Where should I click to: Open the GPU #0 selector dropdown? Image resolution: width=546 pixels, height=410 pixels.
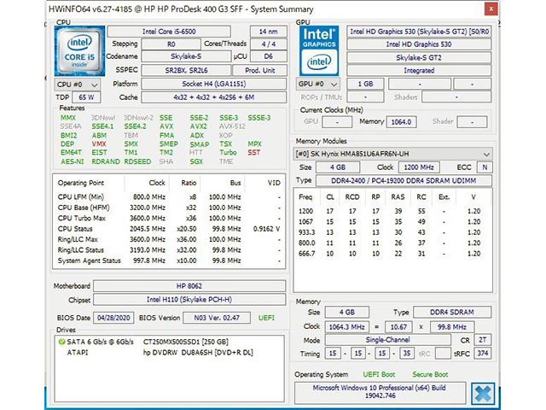(318, 84)
